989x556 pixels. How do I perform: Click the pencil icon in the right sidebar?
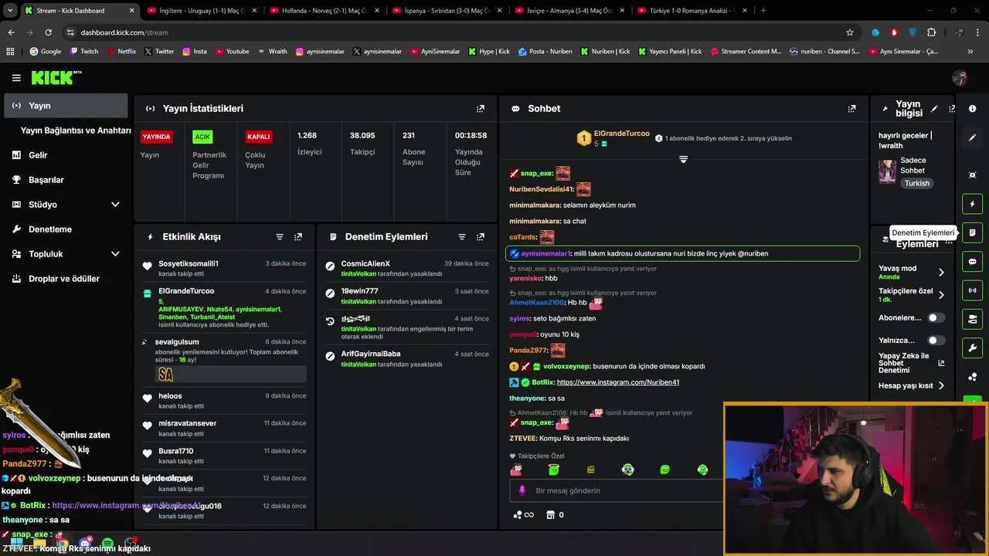973,137
